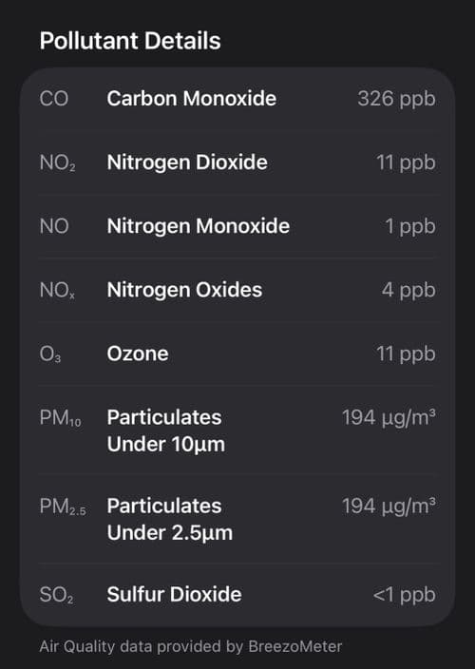
Task: Select the Sulfur Dioxide label
Action: point(175,594)
